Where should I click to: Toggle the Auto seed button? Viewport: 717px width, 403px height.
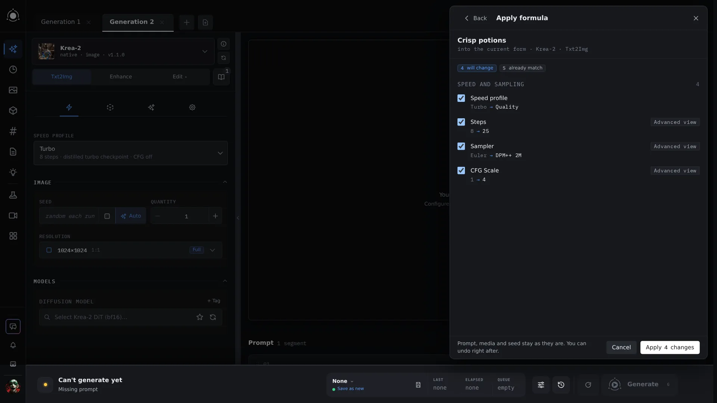click(x=131, y=216)
